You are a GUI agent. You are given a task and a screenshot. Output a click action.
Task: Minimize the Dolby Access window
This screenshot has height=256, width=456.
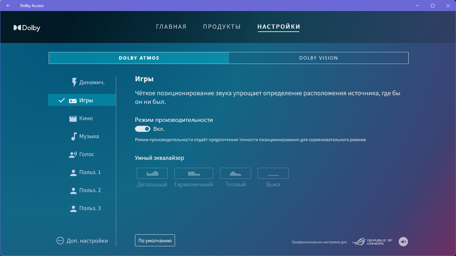coord(417,6)
